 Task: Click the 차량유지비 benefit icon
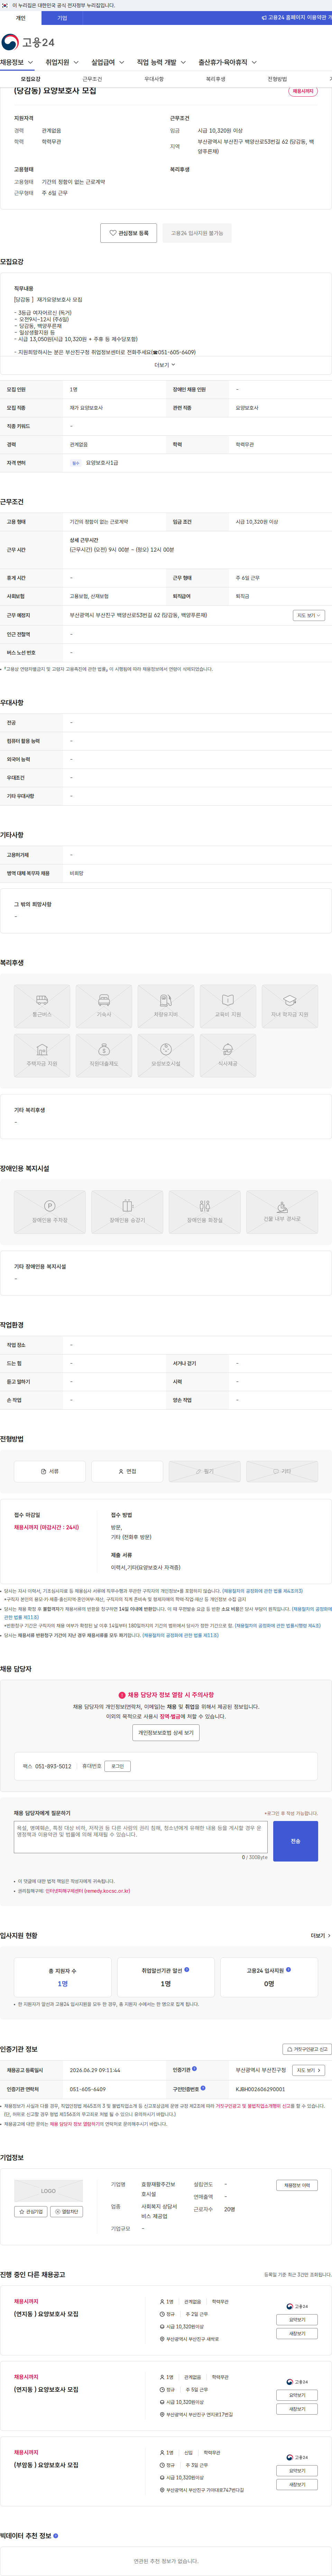(166, 1006)
